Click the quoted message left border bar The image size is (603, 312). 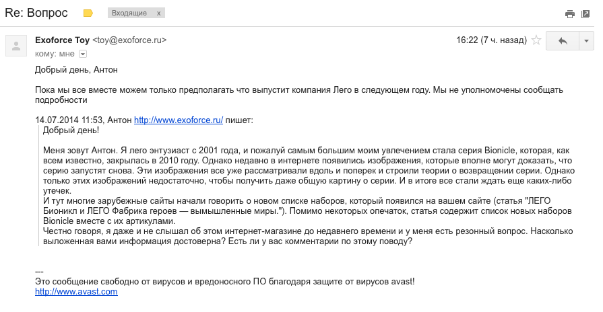[39, 186]
